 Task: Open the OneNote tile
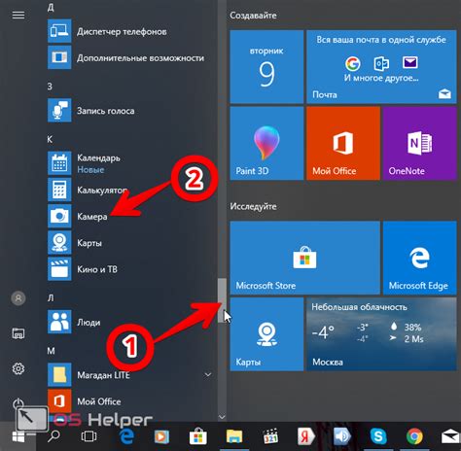(419, 143)
